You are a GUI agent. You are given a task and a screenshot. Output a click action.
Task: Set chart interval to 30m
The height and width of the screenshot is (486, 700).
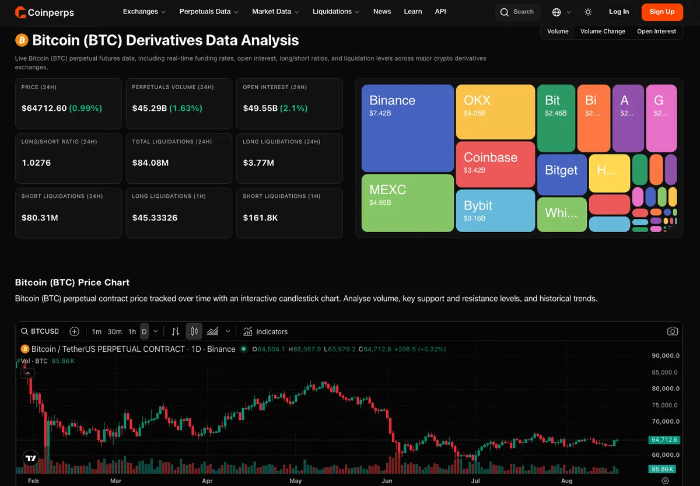[115, 331]
